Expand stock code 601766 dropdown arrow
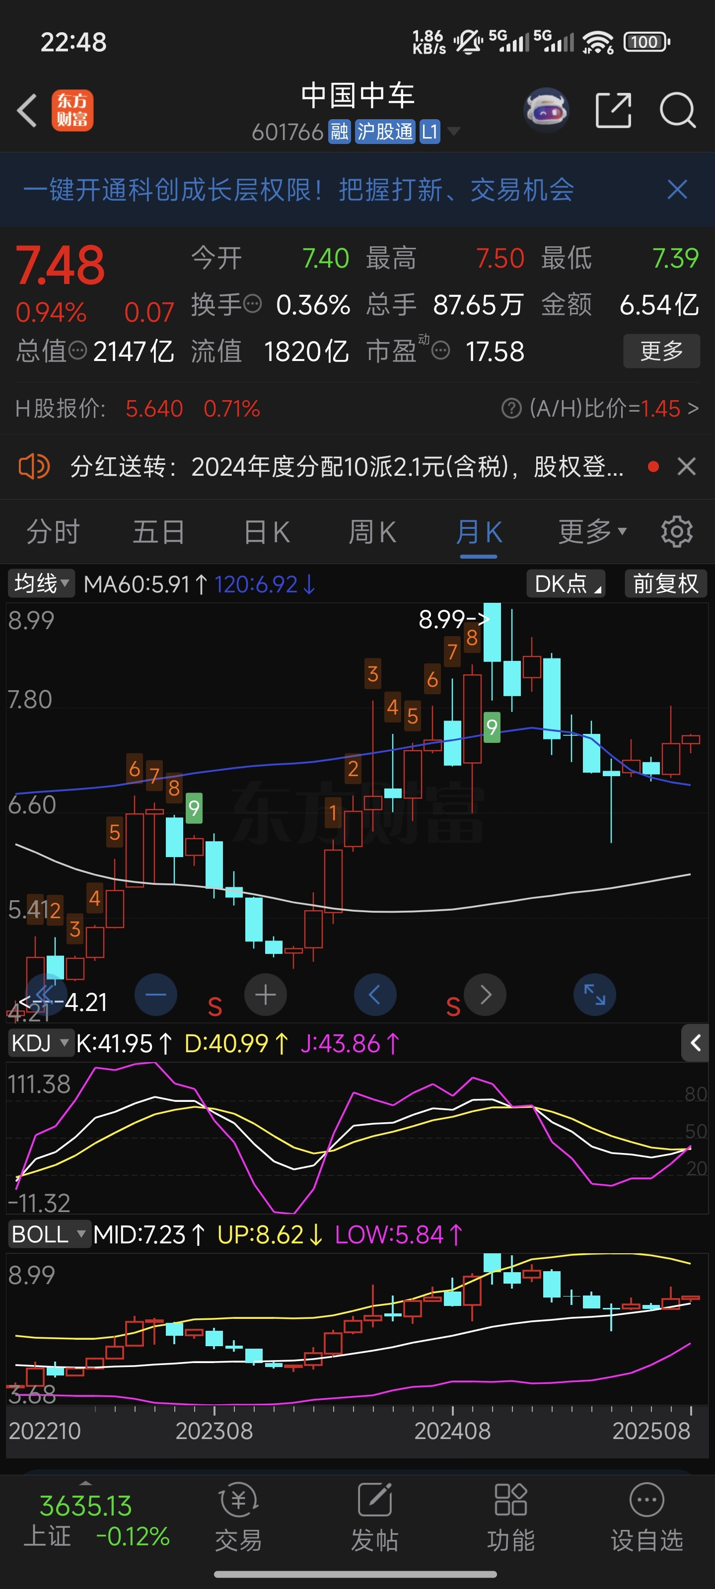Screen dimensions: 715x1589 click(x=453, y=131)
